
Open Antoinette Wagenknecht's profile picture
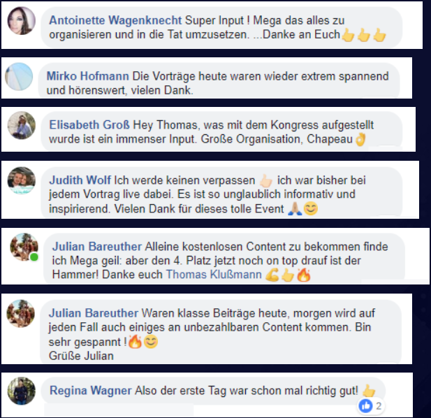coord(22,21)
